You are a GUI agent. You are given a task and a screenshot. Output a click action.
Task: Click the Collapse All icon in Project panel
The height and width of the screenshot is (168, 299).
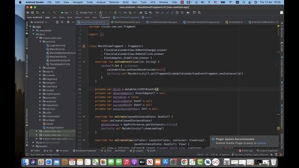click(62, 22)
